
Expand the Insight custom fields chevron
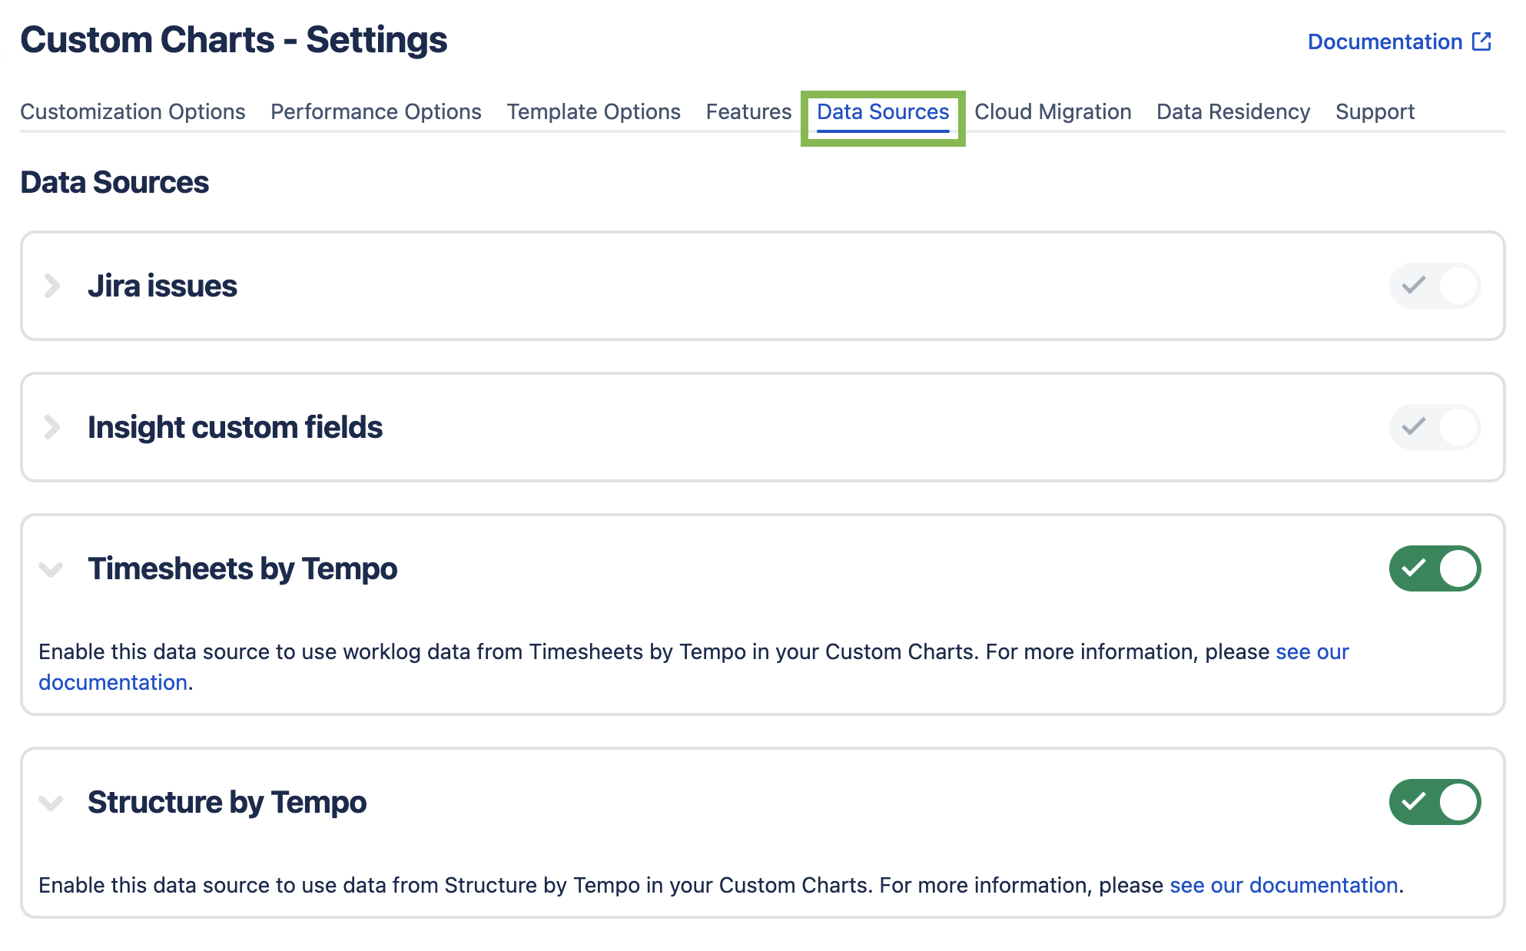coord(51,427)
